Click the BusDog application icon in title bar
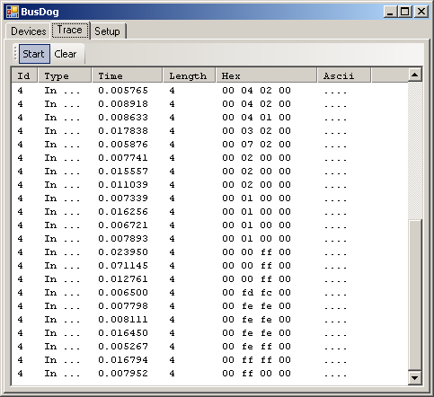This screenshot has height=397, width=434. tap(13, 12)
